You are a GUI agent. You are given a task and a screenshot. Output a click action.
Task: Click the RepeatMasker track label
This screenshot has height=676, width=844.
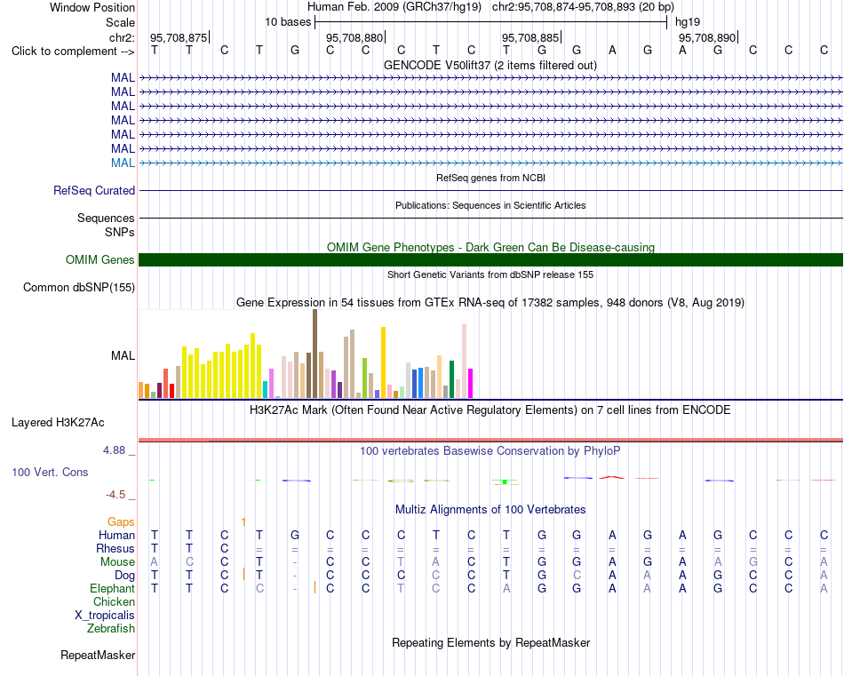tap(98, 655)
